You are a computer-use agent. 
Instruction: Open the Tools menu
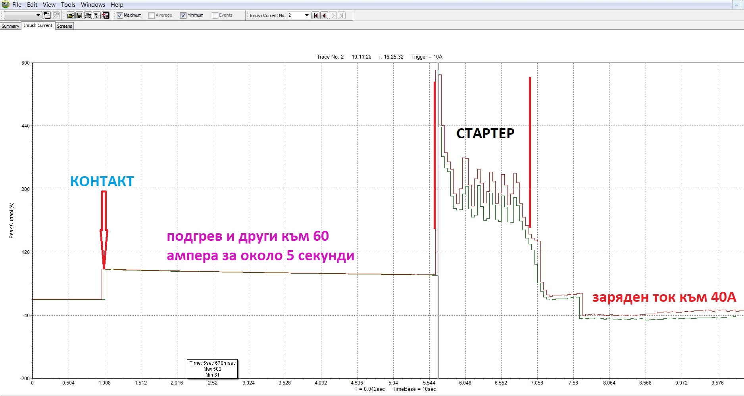(68, 5)
